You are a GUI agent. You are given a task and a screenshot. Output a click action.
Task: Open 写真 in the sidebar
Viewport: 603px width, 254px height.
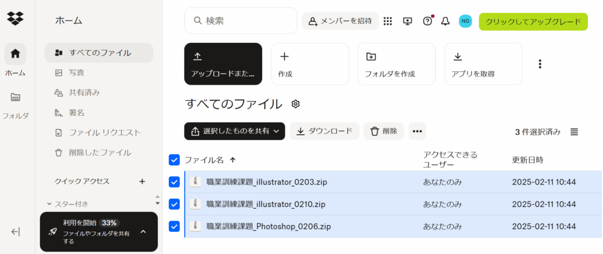pyautogui.click(x=76, y=72)
